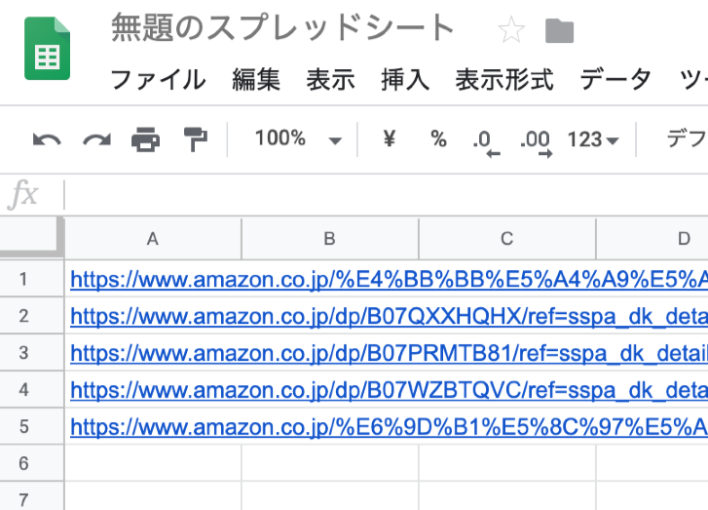Click the undo arrow icon

47,139
